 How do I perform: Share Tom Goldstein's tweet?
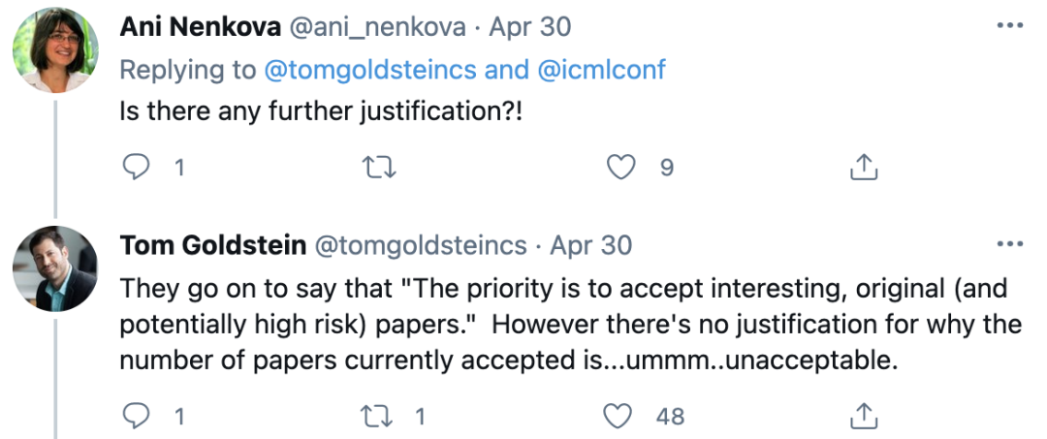click(x=862, y=417)
